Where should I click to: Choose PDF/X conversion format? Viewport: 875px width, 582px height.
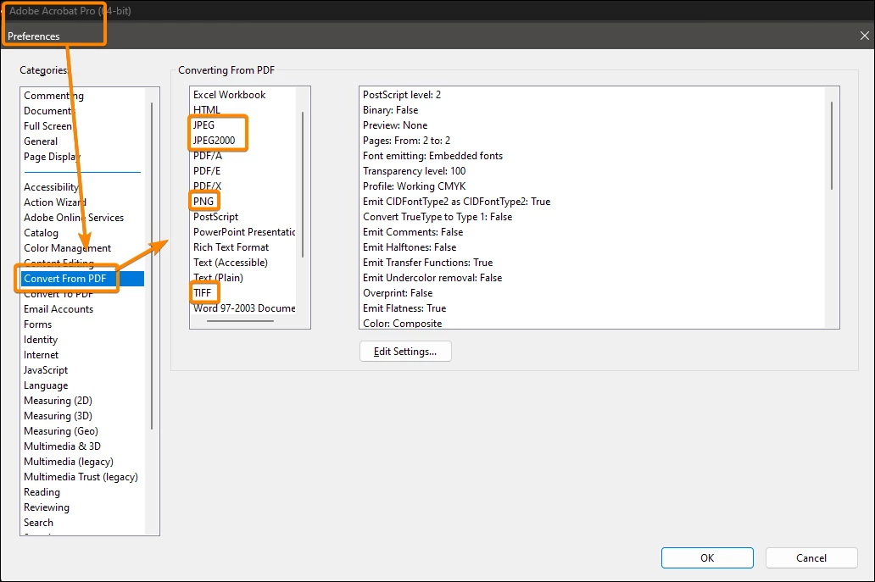[207, 186]
